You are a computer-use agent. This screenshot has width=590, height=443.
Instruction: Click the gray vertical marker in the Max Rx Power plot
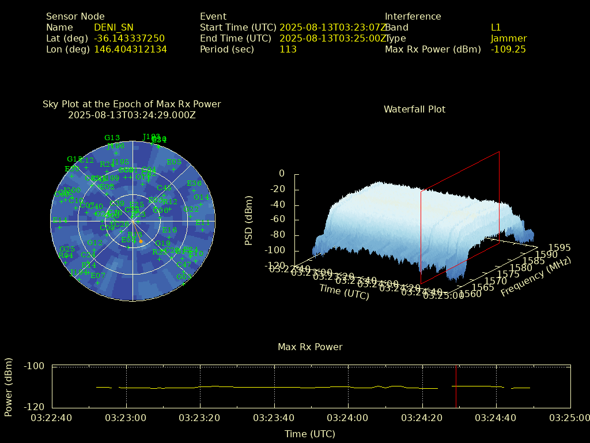pos(456,386)
